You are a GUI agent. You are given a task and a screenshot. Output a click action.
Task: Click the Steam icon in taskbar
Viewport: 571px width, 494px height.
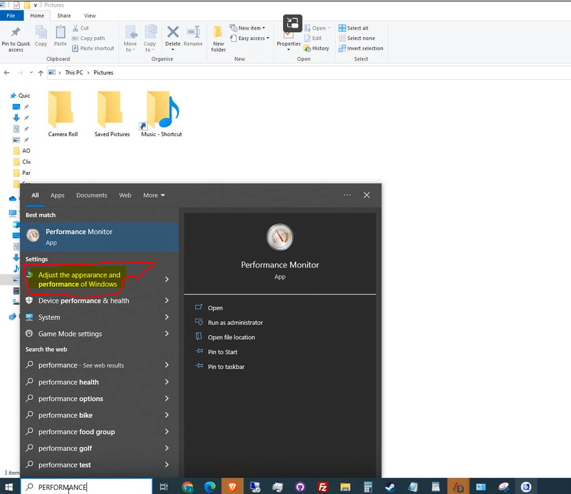tap(390, 487)
